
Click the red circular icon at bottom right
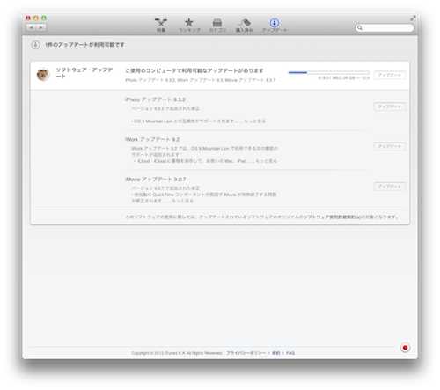tap(405, 348)
